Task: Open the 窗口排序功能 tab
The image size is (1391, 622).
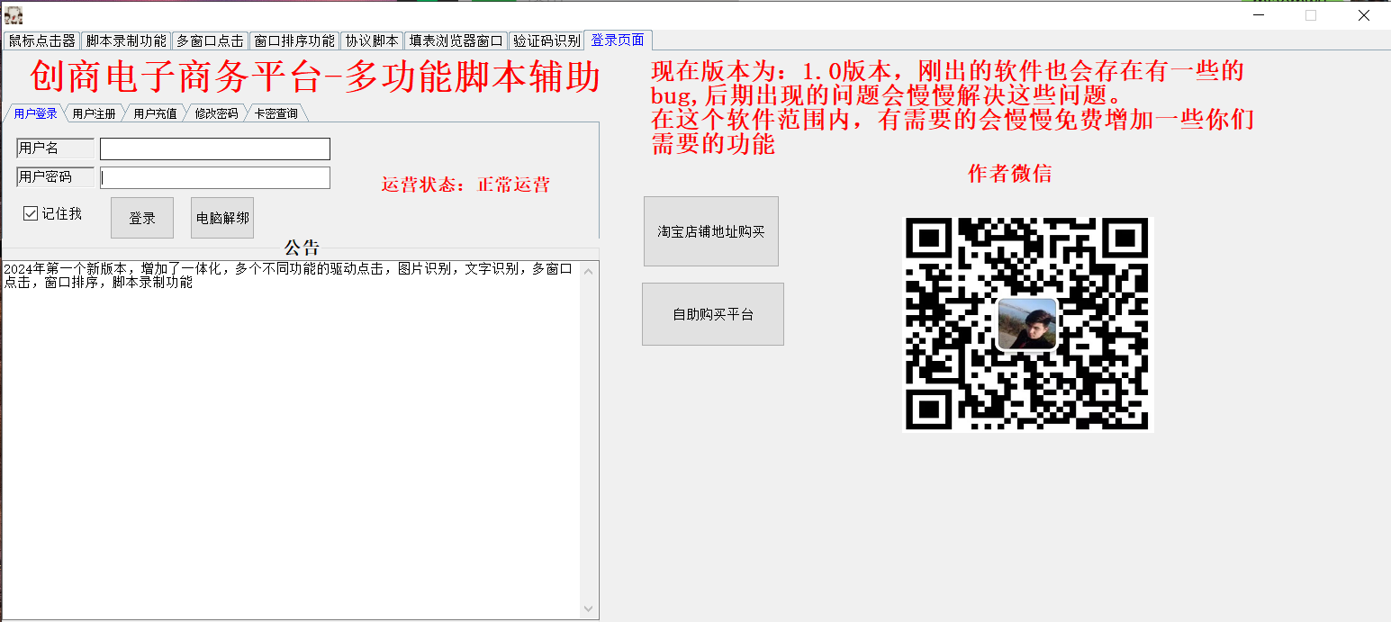Action: [x=294, y=41]
